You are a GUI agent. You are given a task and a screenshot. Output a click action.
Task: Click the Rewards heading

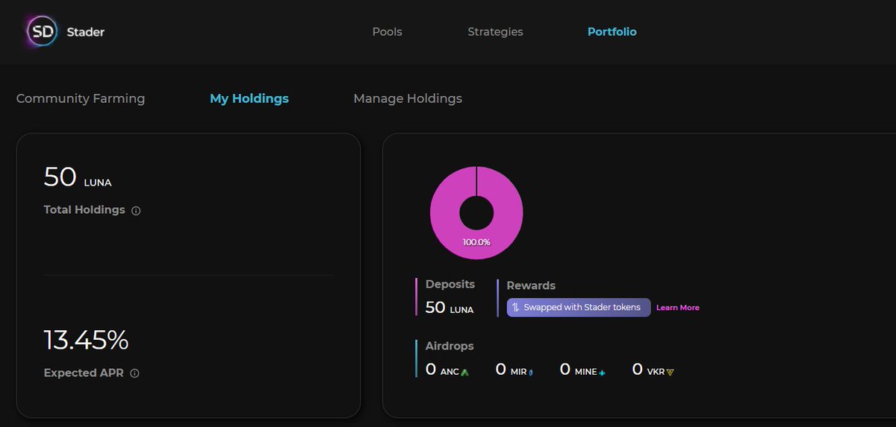click(531, 285)
